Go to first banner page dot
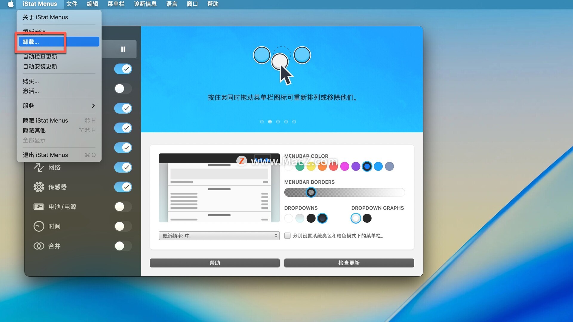Viewport: 573px width, 322px height. (262, 122)
